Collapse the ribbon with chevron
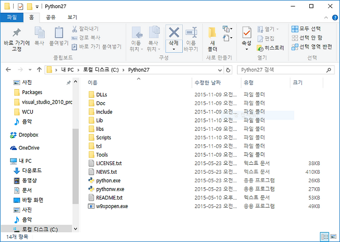Image resolution: width=340 pixels, height=242 pixels. [x=326, y=17]
